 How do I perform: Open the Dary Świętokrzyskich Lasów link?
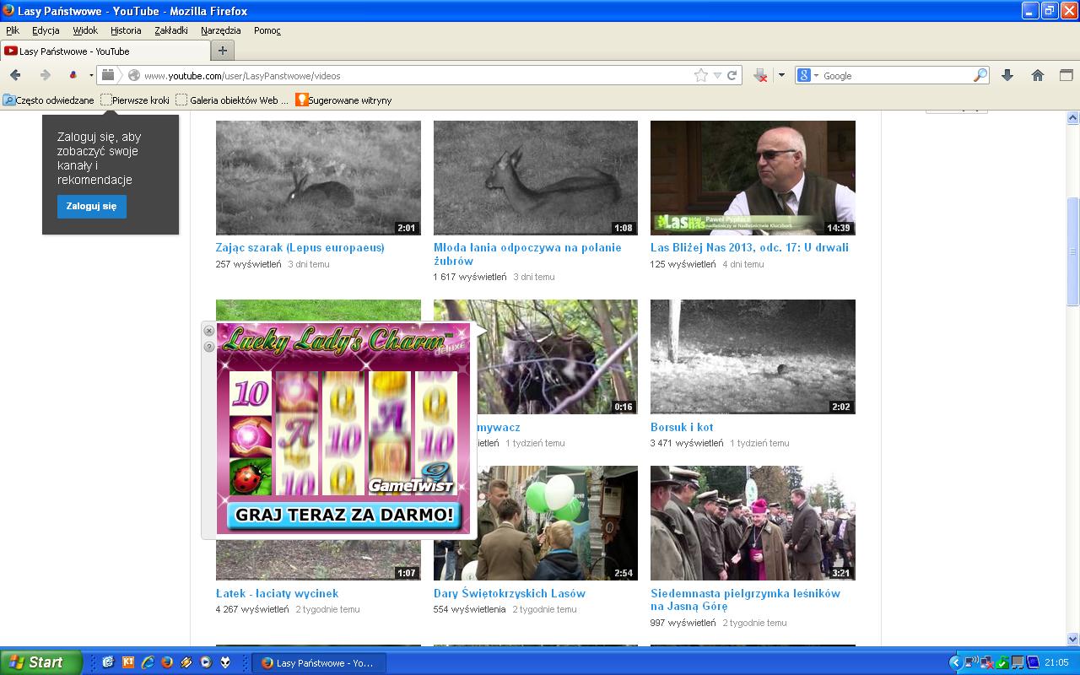point(510,593)
